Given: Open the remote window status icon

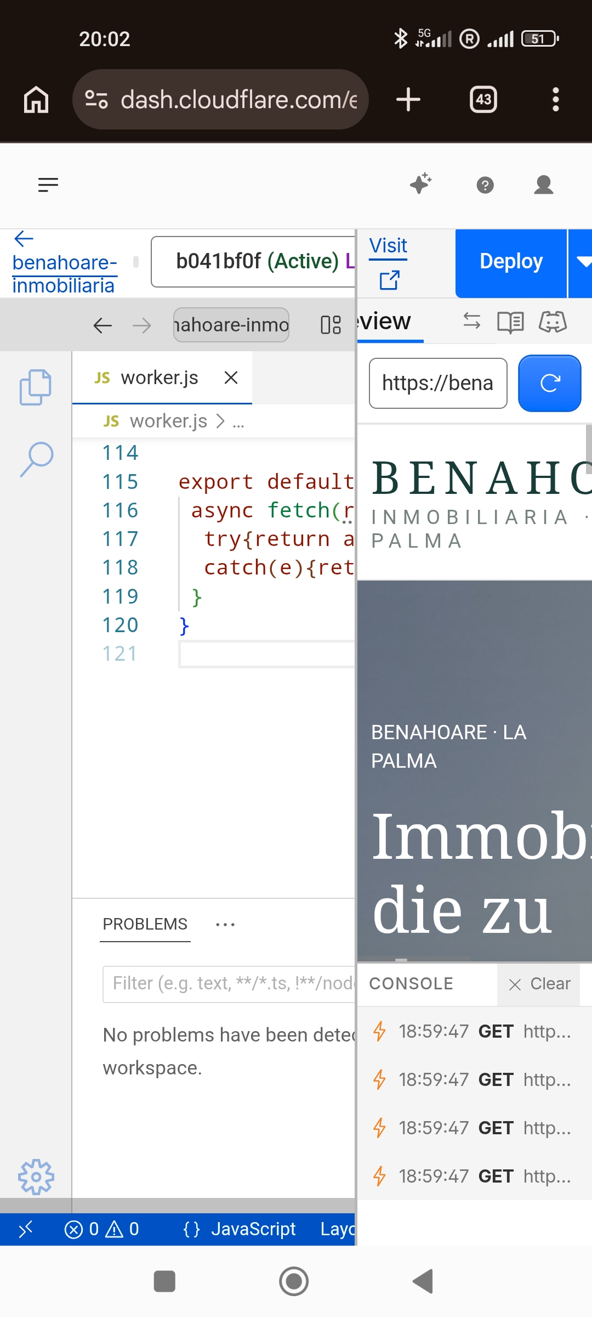Looking at the screenshot, I should (25, 1229).
